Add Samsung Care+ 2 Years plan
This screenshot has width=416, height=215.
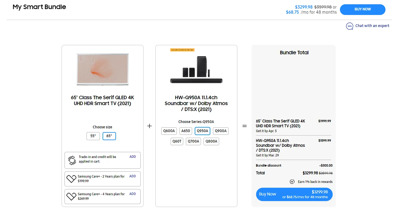click(x=133, y=176)
